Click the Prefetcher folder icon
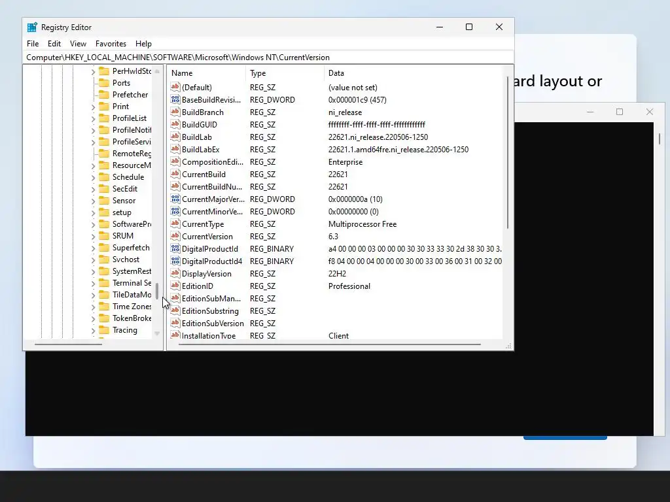670x502 pixels. pos(104,94)
